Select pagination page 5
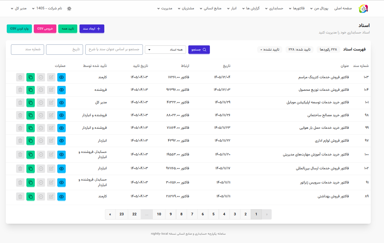 pyautogui.click(x=213, y=214)
